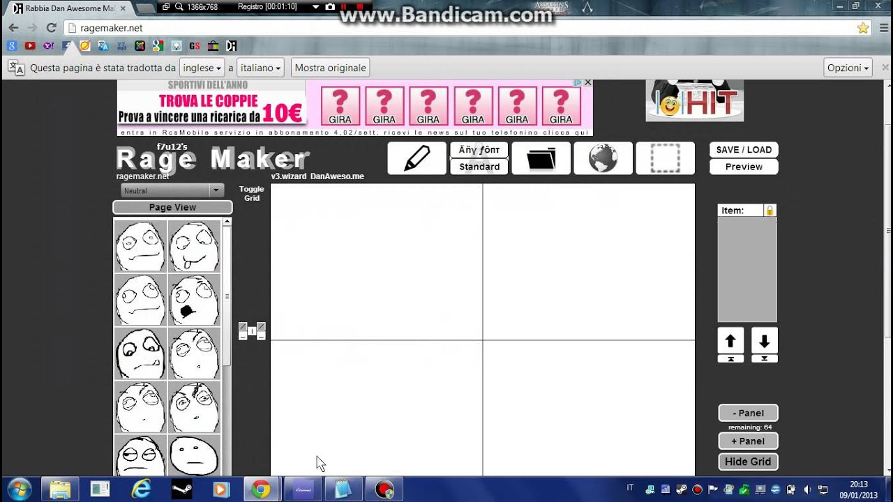The height and width of the screenshot is (502, 893).
Task: Click the Rage Maker title logo
Action: tap(211, 159)
